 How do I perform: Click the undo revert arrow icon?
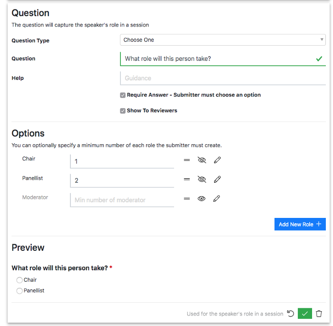click(x=290, y=314)
